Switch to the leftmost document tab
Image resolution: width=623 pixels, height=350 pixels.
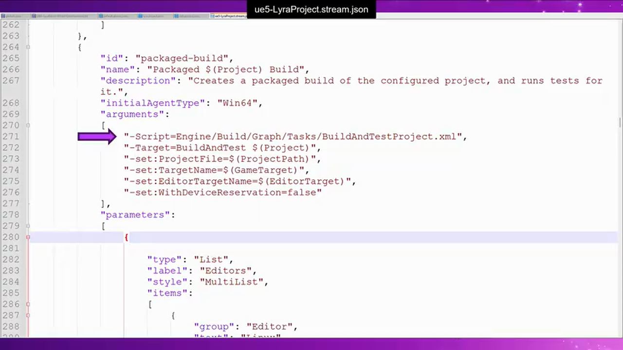[15, 16]
